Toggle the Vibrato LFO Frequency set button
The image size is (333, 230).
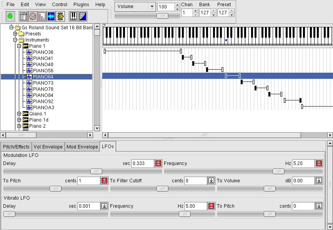211,206
